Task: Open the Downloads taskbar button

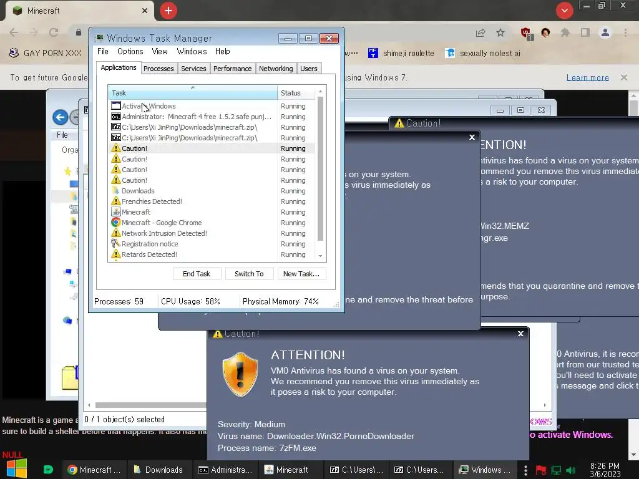Action: pos(159,470)
